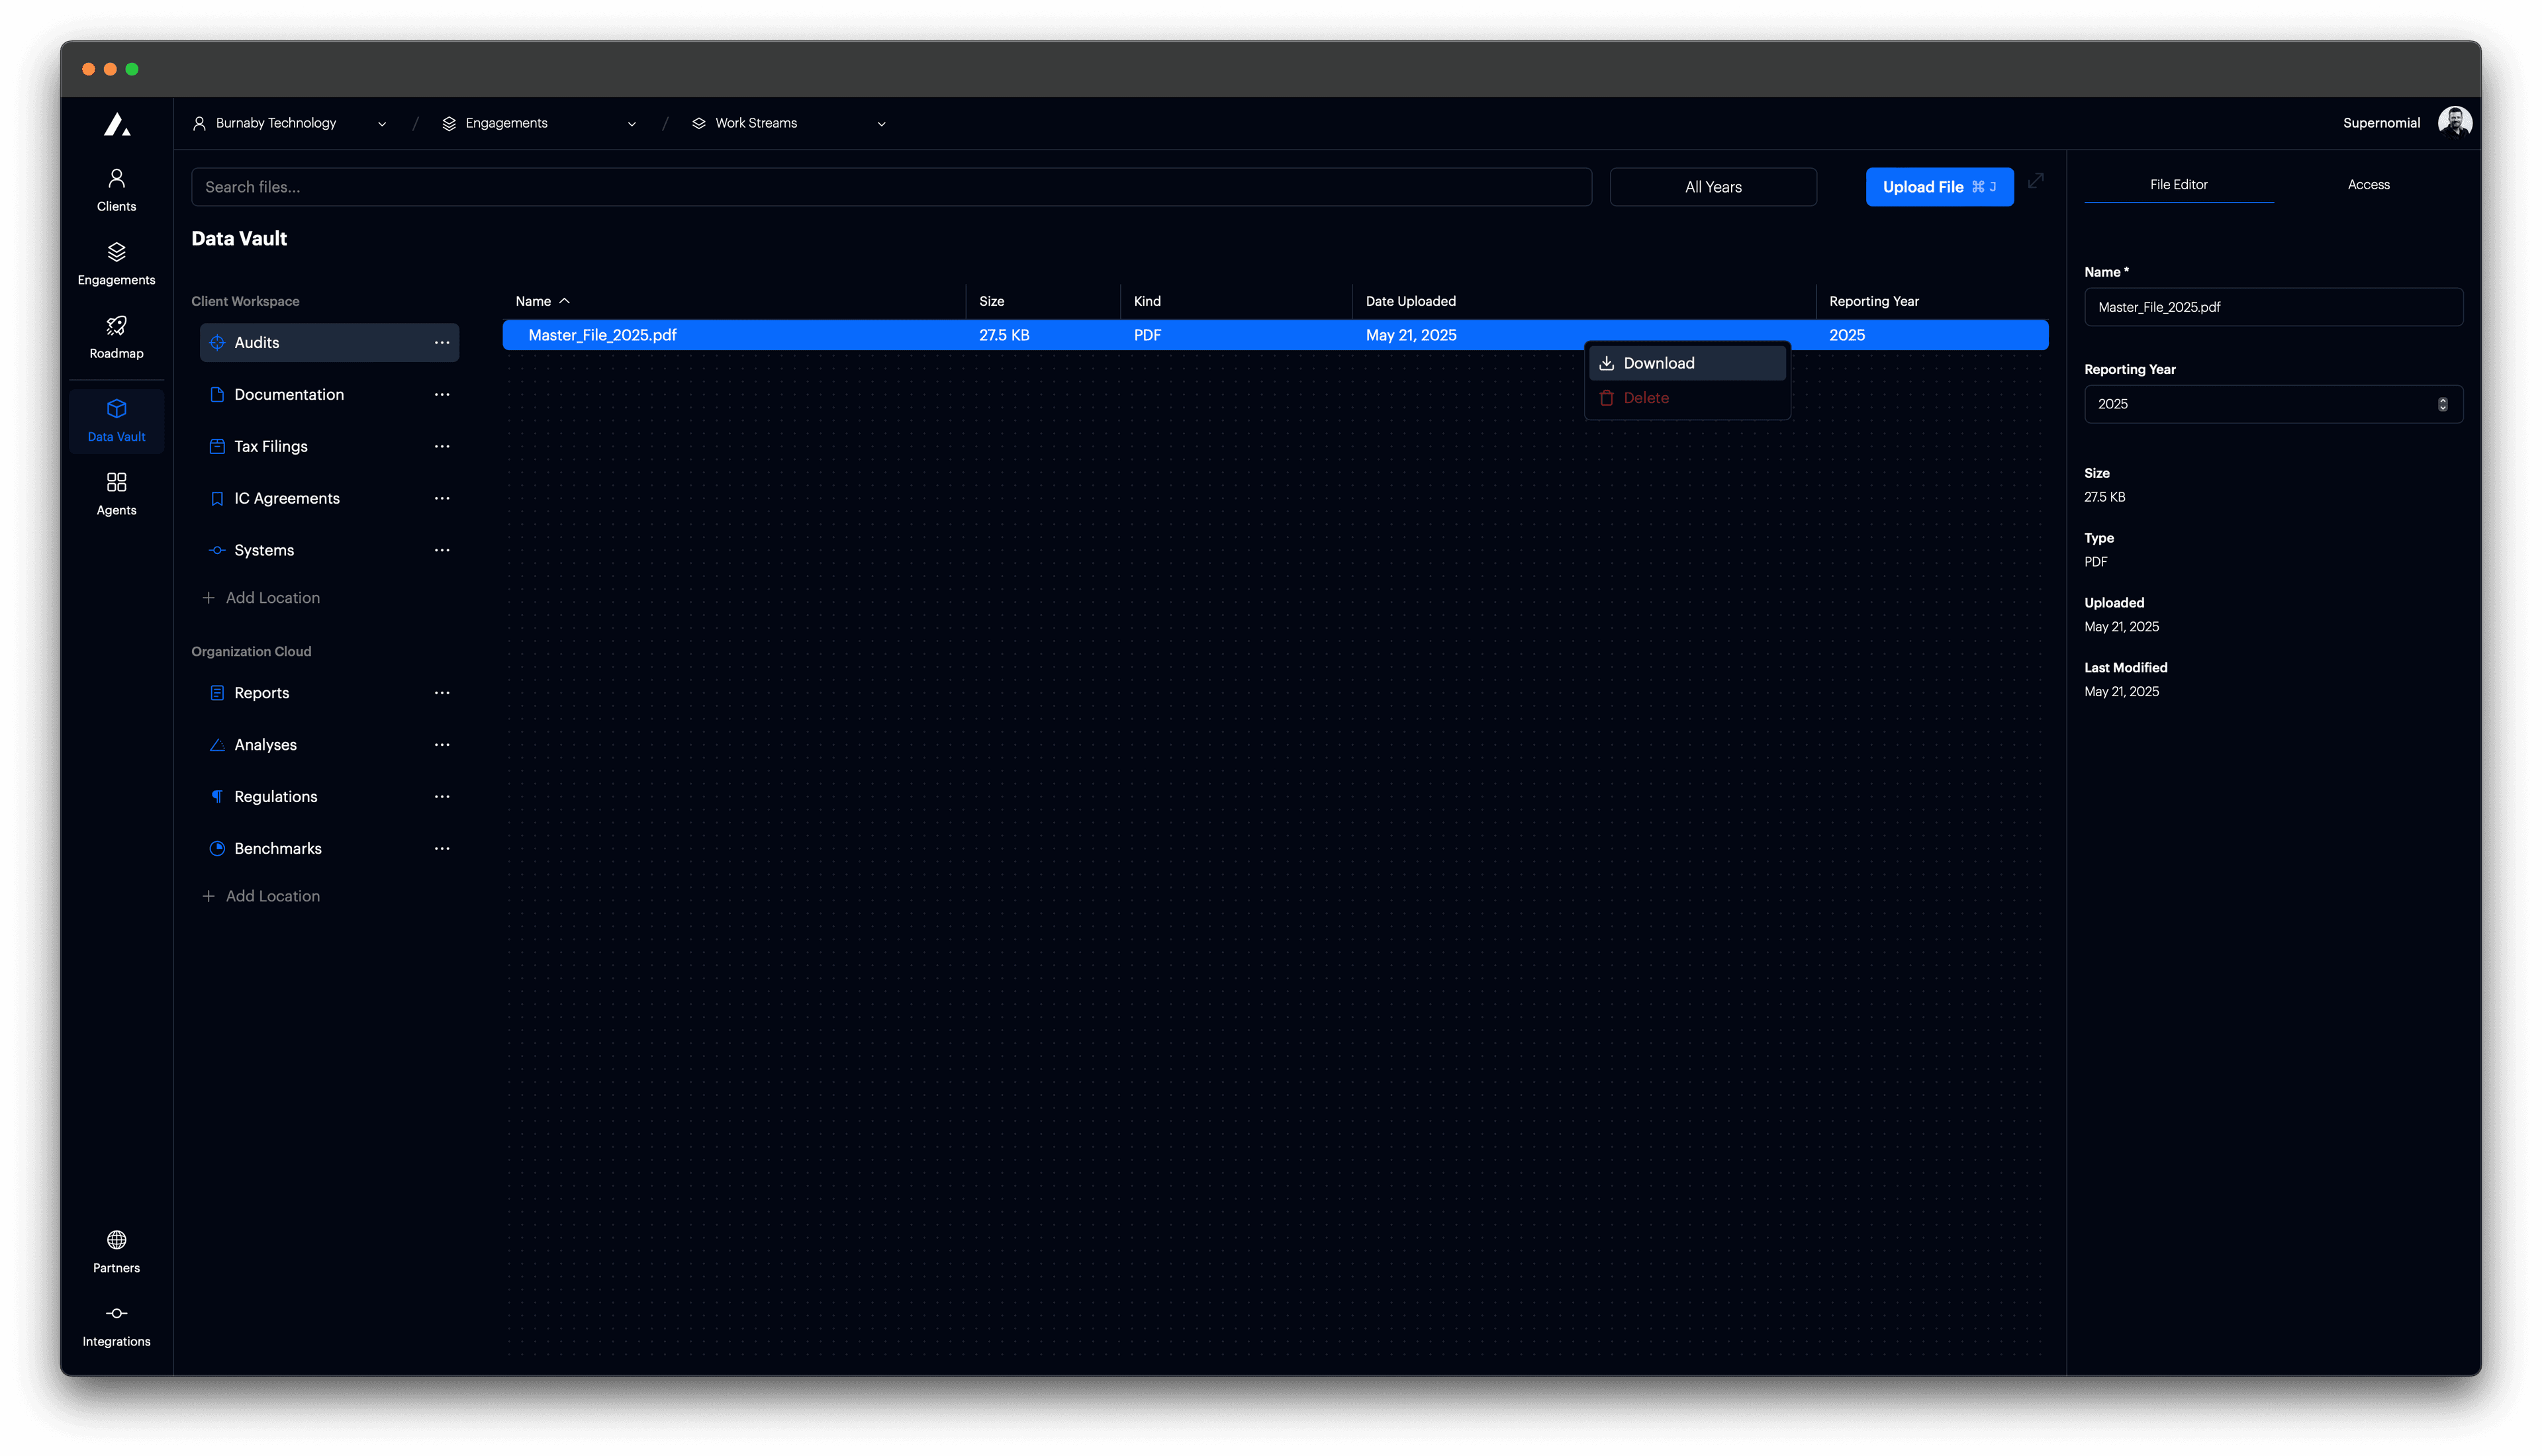Open the Clients section in the sidebar
Image resolution: width=2542 pixels, height=1456 pixels.
(x=116, y=189)
